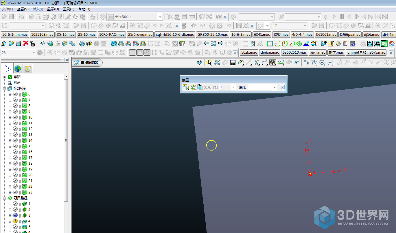Toggle lightbulb visibility of toolpath 2

coord(20,210)
